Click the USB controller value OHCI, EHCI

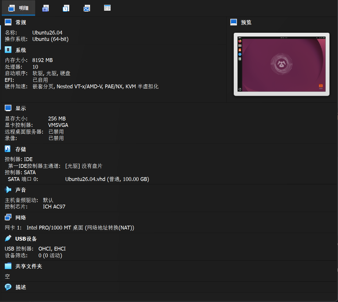tap(52, 249)
